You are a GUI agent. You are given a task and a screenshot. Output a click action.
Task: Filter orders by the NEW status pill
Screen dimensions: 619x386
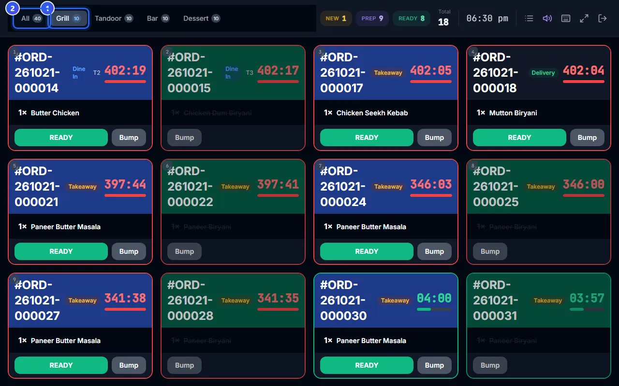point(336,18)
